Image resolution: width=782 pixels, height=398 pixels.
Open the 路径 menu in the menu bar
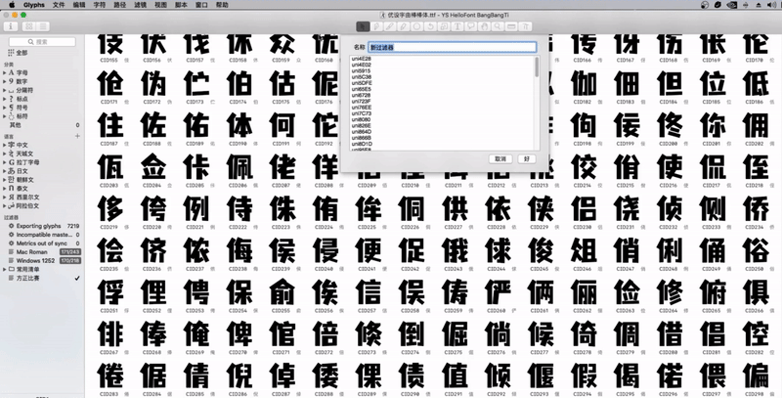(x=121, y=5)
